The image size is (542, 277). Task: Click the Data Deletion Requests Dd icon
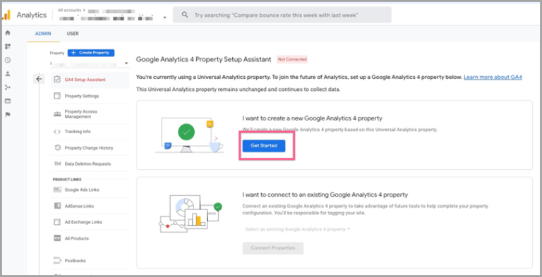[57, 164]
